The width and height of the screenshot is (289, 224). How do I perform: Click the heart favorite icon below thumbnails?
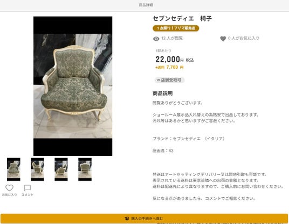point(9,188)
